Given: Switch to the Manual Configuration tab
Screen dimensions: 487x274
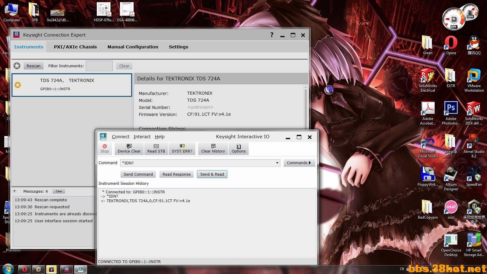Looking at the screenshot, I should point(133,47).
